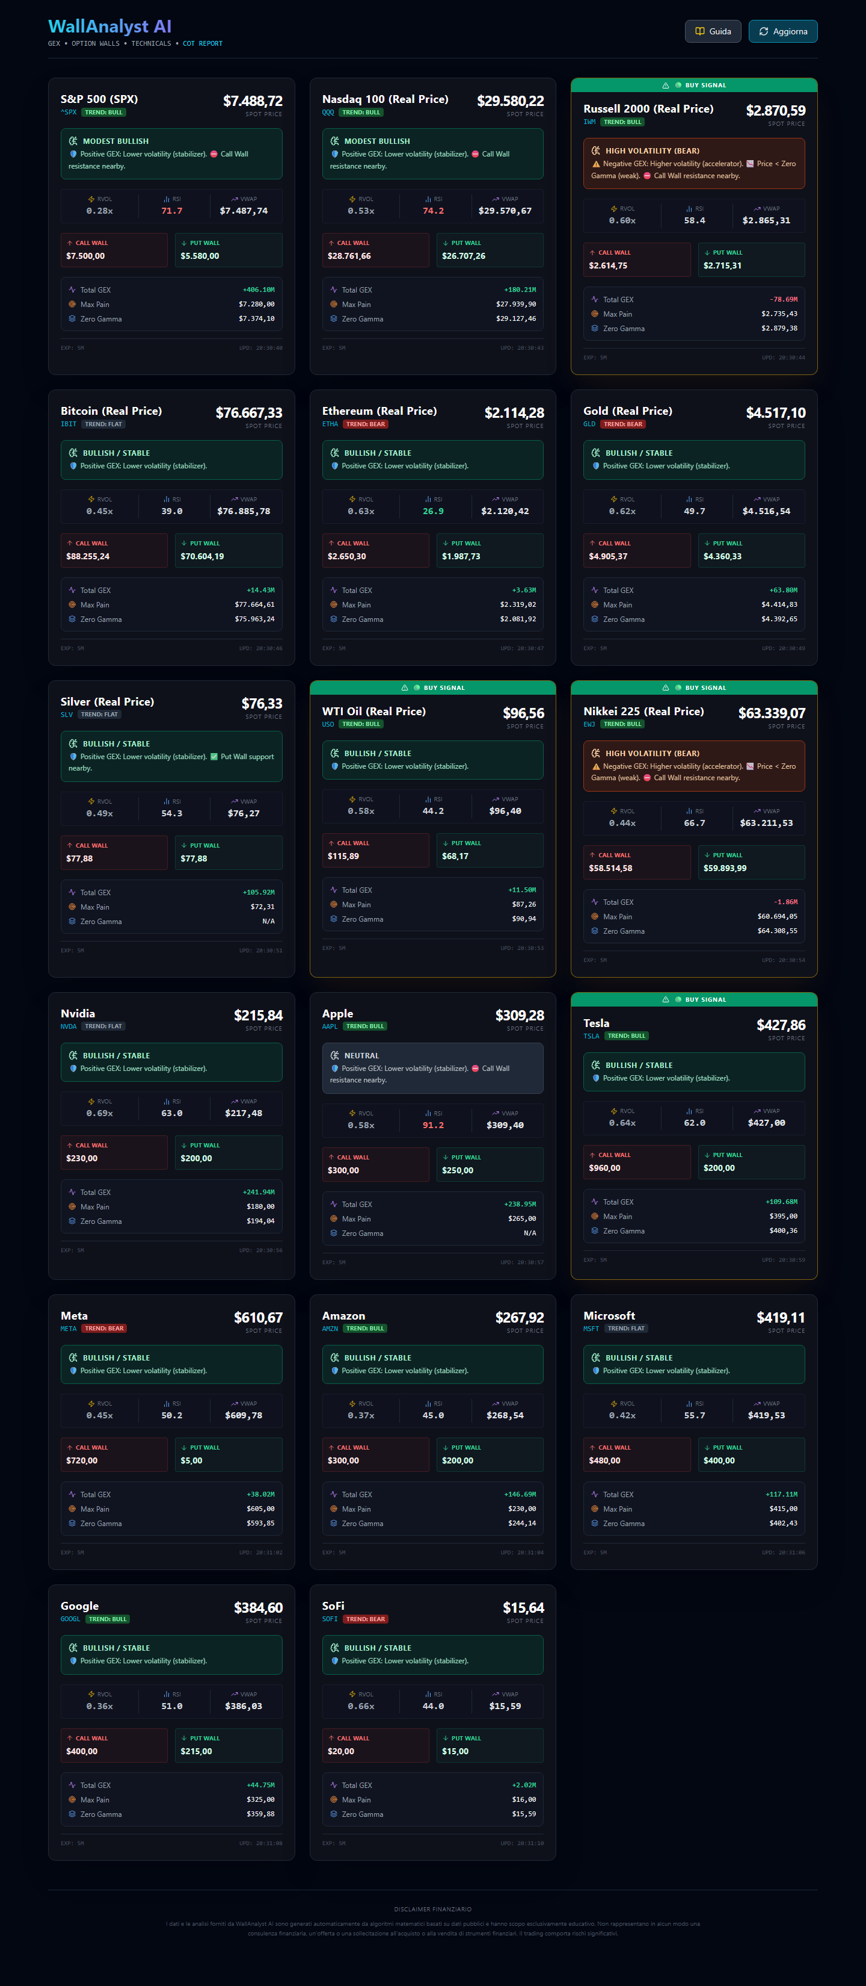Viewport: 866px width, 1986px height.
Task: Open the Guida help button
Action: (713, 32)
